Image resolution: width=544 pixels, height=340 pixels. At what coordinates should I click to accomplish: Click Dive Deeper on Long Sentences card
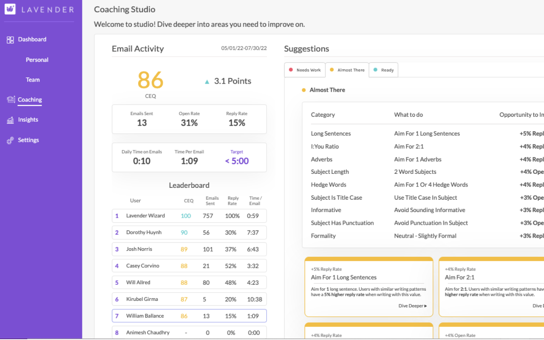pyautogui.click(x=413, y=306)
